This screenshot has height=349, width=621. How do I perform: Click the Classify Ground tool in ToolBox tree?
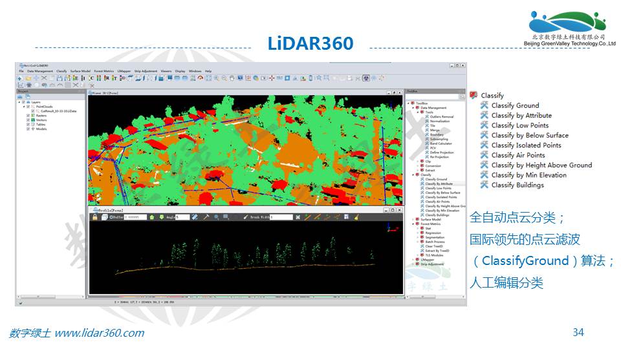click(x=436, y=179)
